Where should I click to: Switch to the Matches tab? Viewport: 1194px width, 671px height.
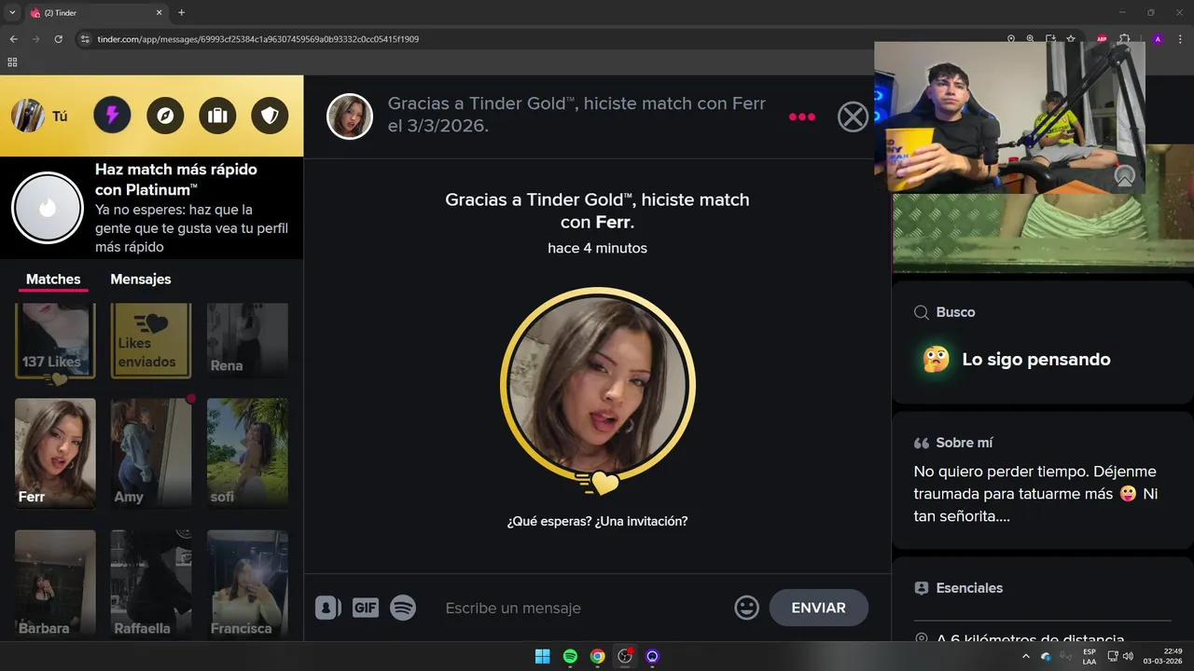pos(53,280)
